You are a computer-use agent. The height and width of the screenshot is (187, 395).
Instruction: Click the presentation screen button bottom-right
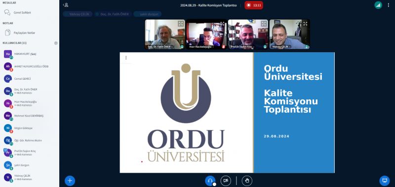[385, 181]
